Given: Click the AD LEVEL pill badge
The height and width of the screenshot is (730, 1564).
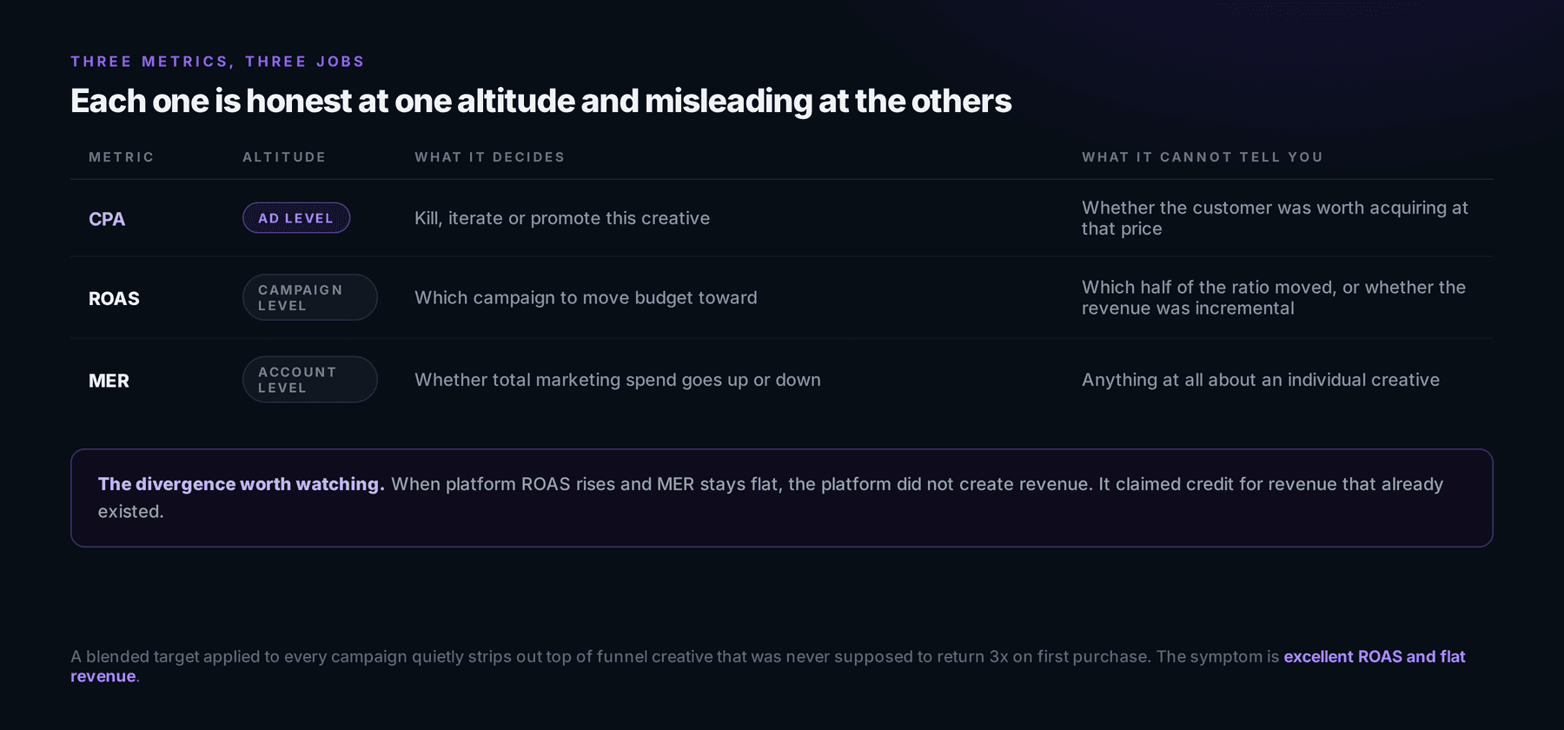Looking at the screenshot, I should pos(296,218).
